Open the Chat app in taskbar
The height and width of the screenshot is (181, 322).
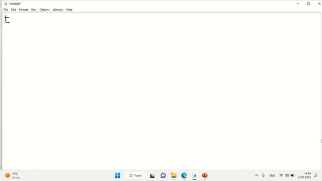tap(163, 175)
